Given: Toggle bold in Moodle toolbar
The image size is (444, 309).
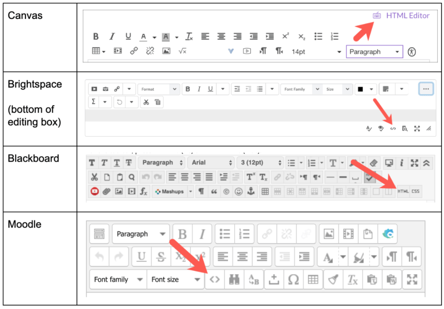Looking at the screenshot, I should click(x=183, y=234).
